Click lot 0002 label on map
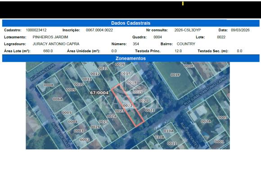The height and width of the screenshot is (180, 261). point(85,139)
